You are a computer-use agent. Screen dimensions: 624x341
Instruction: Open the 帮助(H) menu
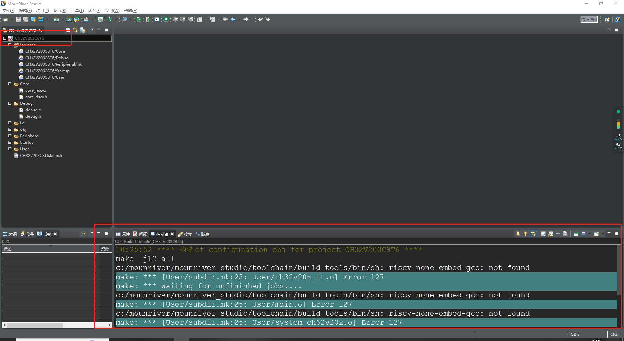pyautogui.click(x=131, y=11)
